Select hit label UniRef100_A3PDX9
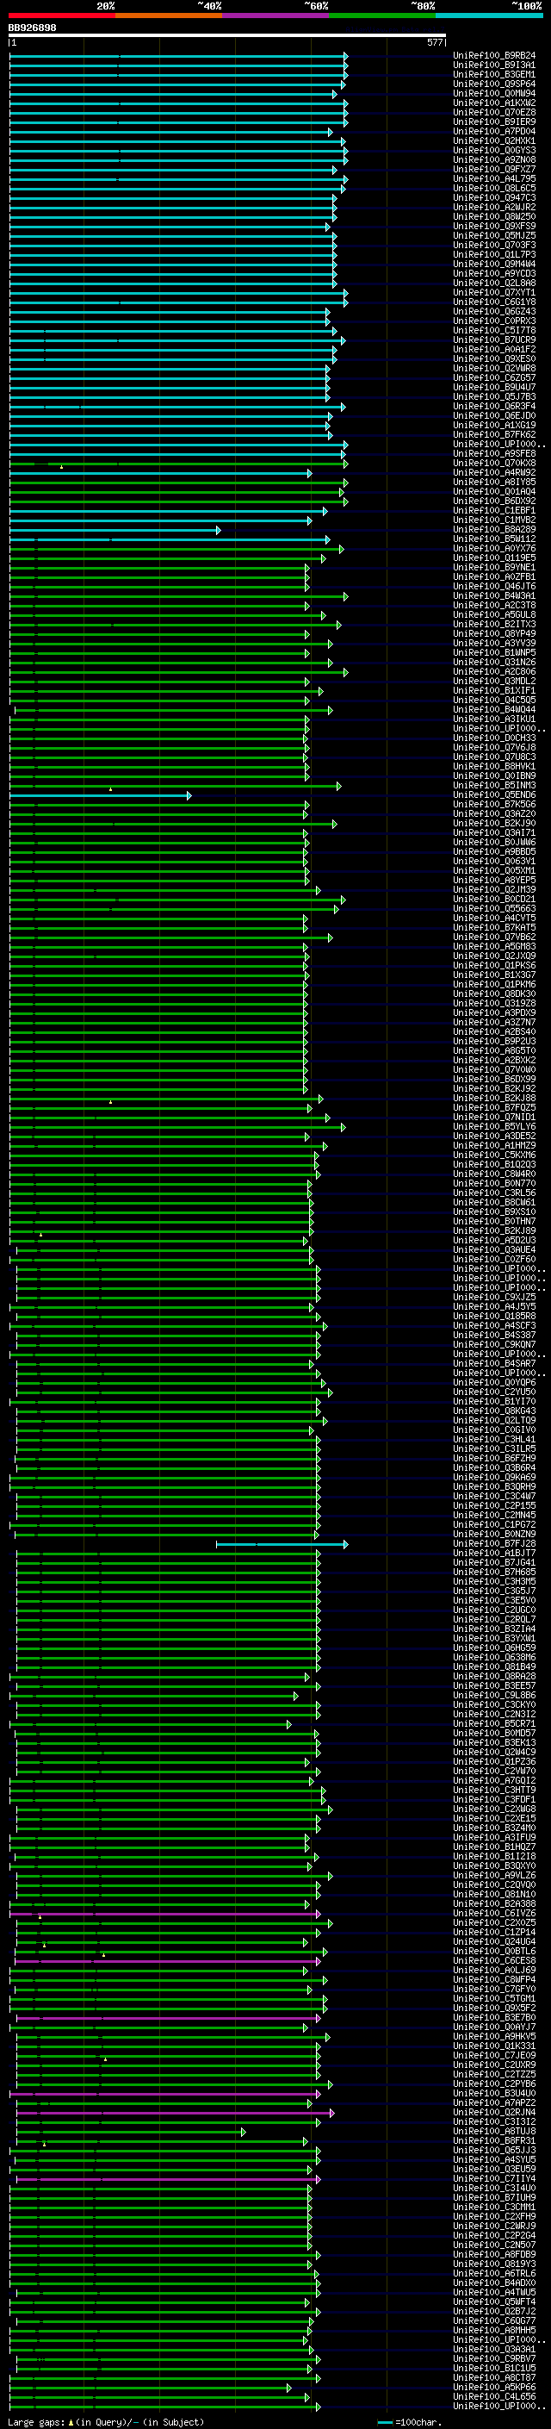 (x=494, y=1012)
